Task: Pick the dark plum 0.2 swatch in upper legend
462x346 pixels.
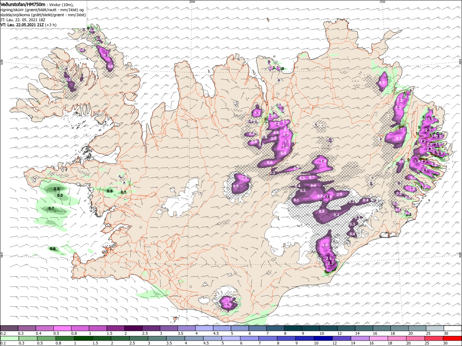Action: [x=9, y=328]
